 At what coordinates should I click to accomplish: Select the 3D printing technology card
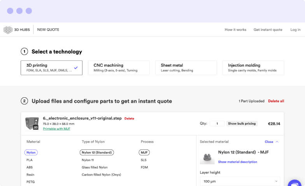click(x=51, y=68)
